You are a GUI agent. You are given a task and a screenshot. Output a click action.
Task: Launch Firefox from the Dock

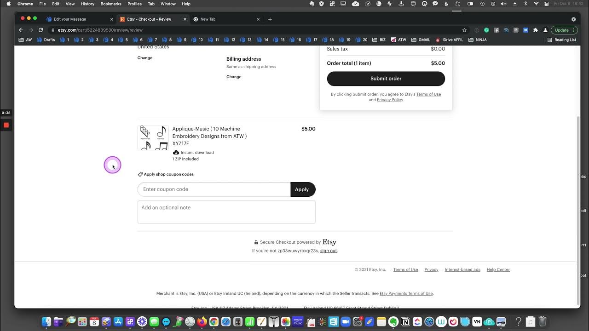(x=202, y=322)
